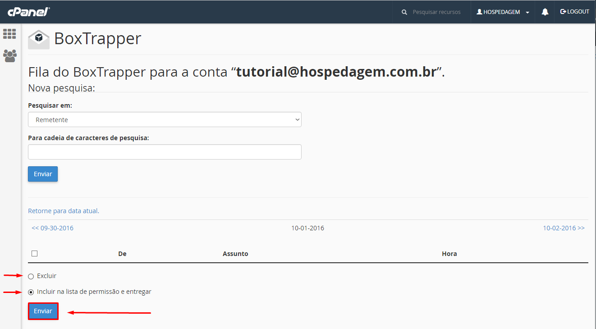The width and height of the screenshot is (596, 329).
Task: Click the BoxTrapper envelope icon
Action: pyautogui.click(x=39, y=39)
